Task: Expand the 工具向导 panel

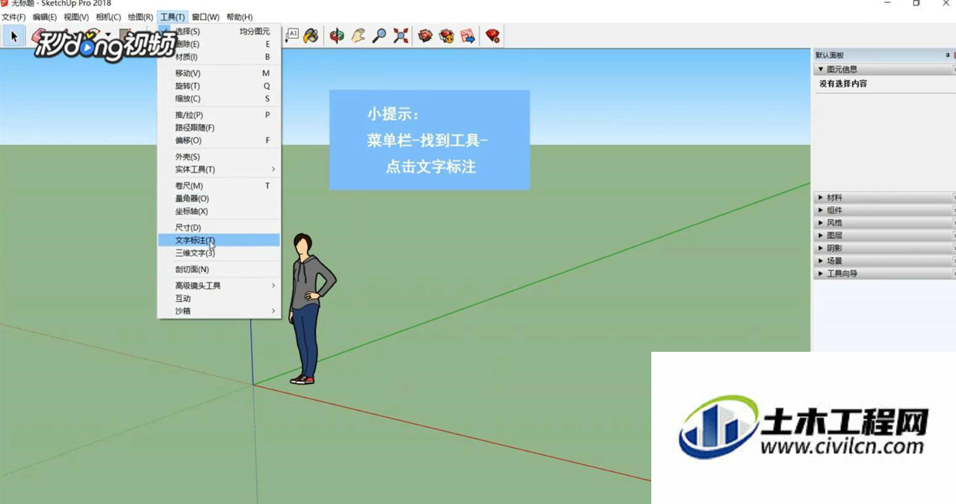Action: pos(884,274)
